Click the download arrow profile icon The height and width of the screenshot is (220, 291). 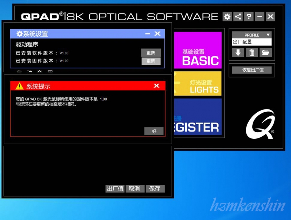238,52
